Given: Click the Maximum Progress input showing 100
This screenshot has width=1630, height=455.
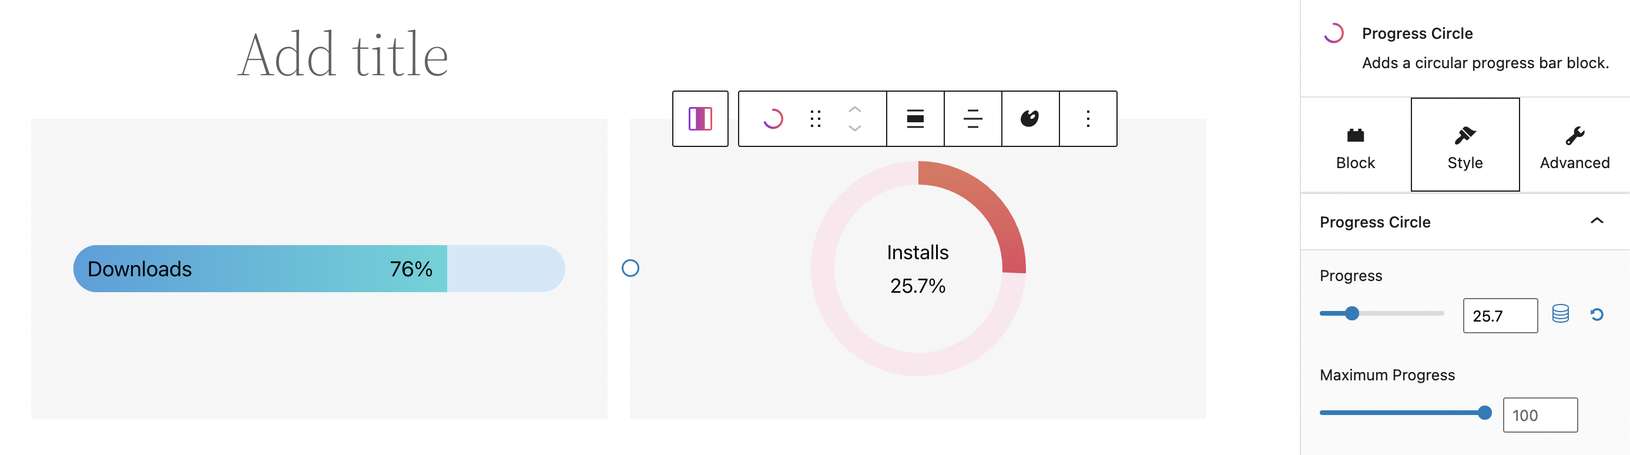Looking at the screenshot, I should [1541, 414].
